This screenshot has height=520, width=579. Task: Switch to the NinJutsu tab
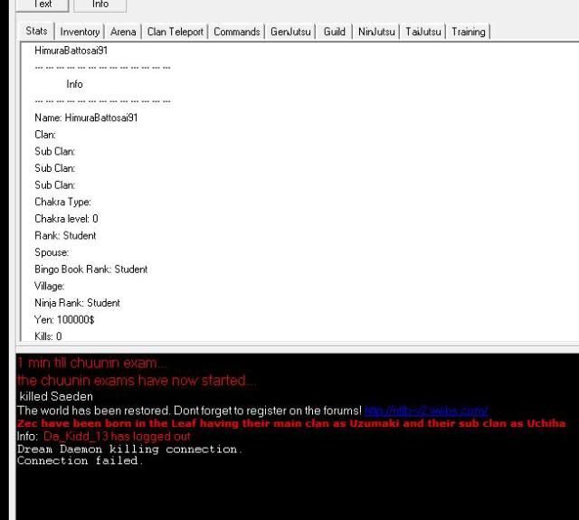click(376, 32)
